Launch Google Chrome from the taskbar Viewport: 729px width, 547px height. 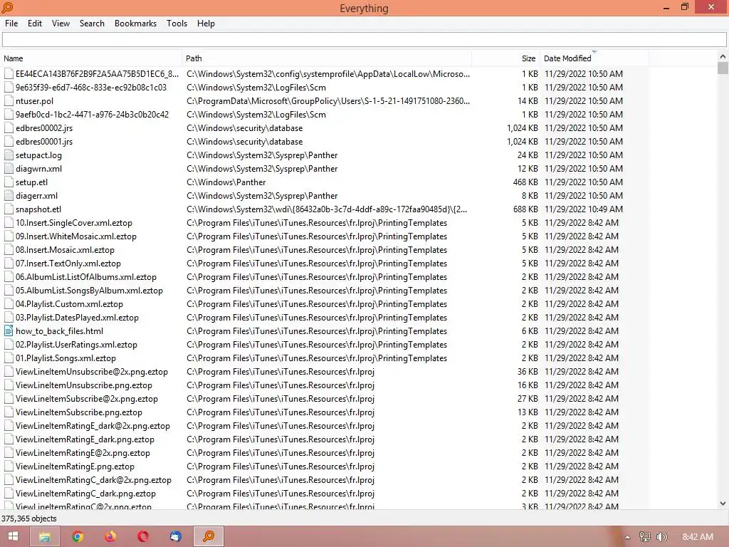point(78,536)
